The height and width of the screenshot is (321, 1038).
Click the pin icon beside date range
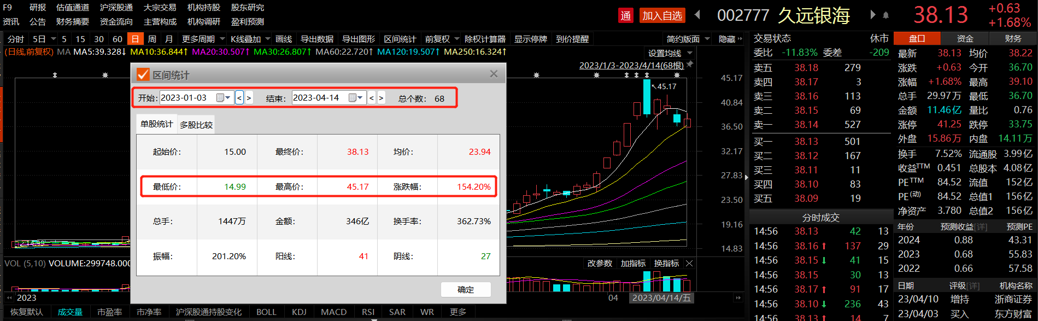(x=690, y=65)
